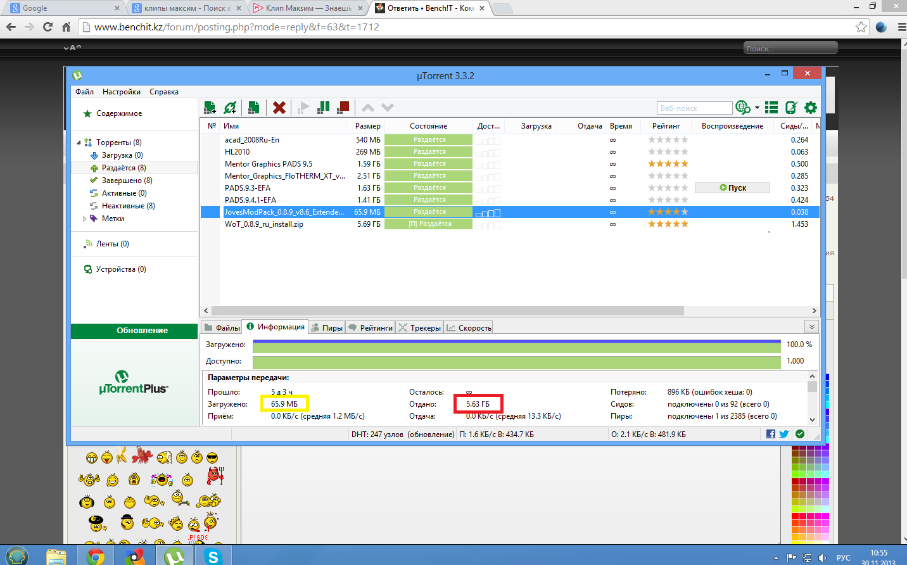Click inside the Веб-поиск search field
907x565 pixels.
point(695,108)
